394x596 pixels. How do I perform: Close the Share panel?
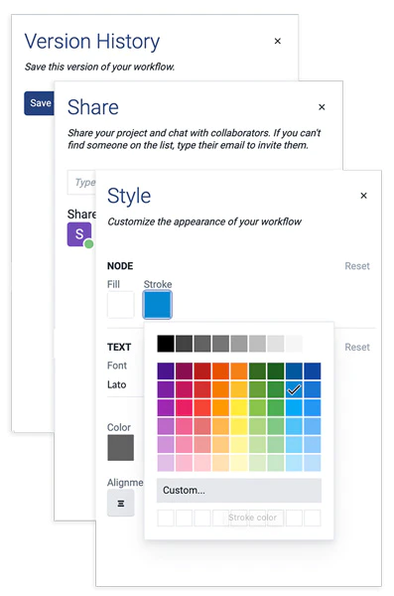[x=322, y=107]
